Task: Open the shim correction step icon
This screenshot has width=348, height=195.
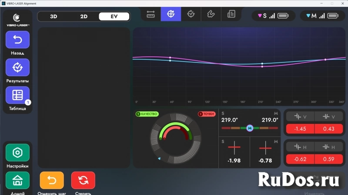Action: click(211, 14)
